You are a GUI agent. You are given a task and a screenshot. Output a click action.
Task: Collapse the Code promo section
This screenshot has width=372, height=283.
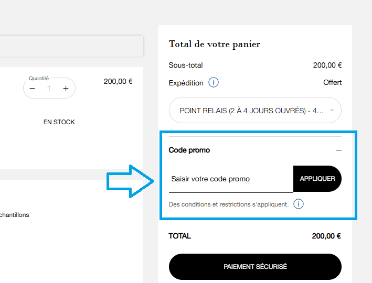[x=338, y=150]
